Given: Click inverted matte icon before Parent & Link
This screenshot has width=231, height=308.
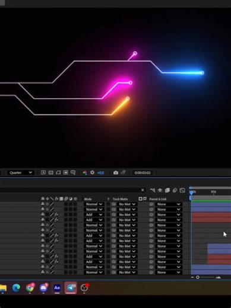Looking at the screenshot, I should (x=145, y=198).
